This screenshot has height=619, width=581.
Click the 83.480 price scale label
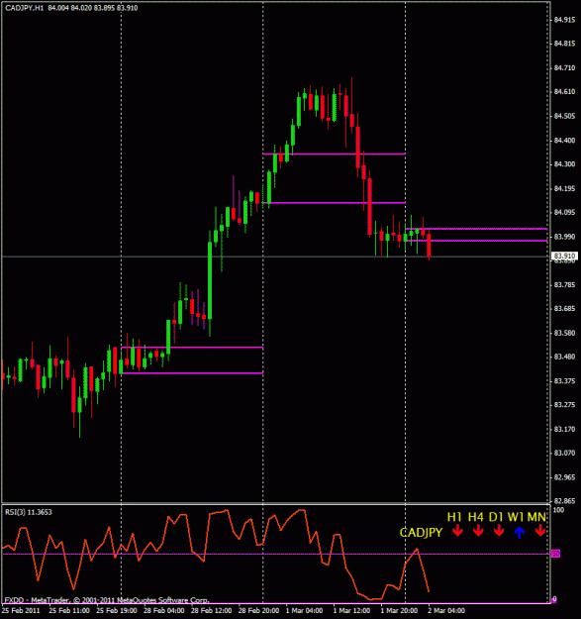(x=564, y=357)
